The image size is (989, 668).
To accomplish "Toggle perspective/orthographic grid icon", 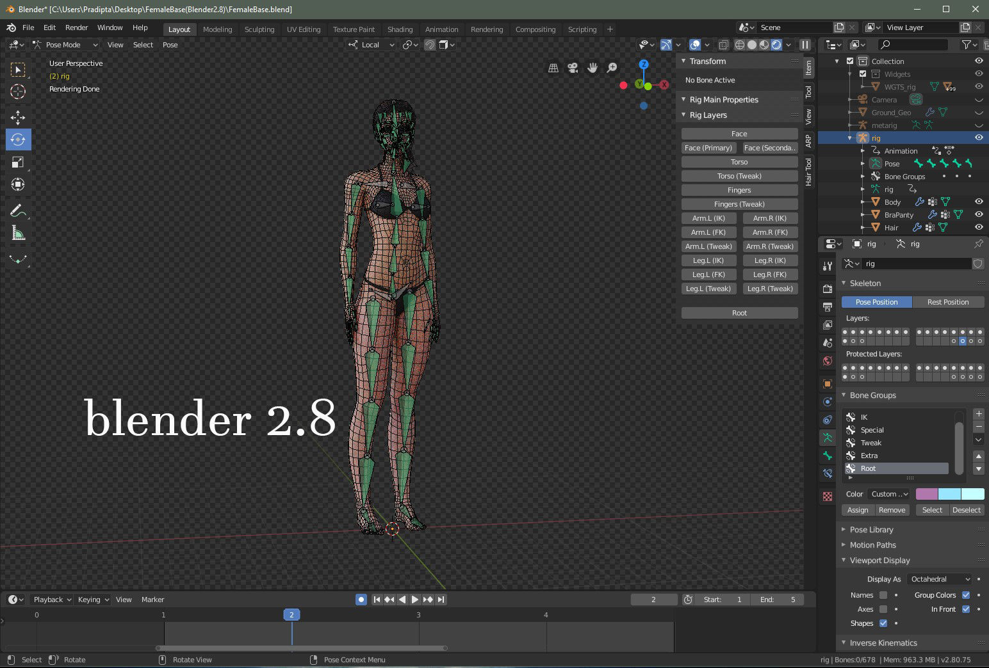I will (x=553, y=68).
